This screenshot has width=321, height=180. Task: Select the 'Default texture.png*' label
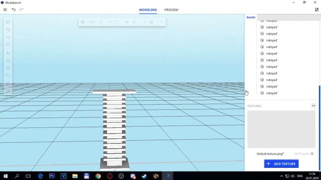coord(270,154)
